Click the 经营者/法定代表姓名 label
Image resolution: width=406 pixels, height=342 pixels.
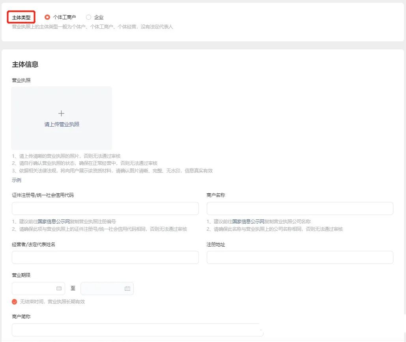click(34, 245)
